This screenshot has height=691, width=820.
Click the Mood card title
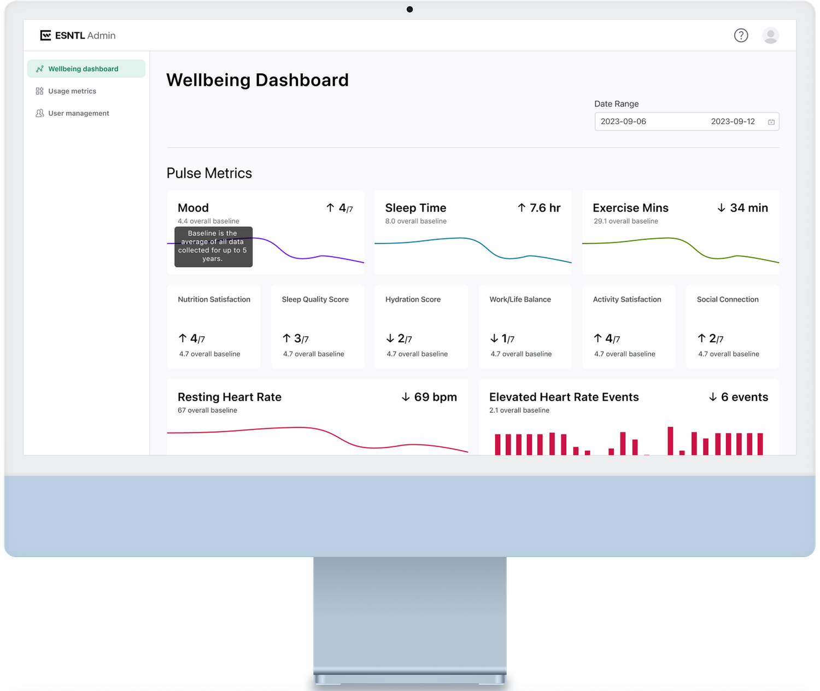coord(193,208)
